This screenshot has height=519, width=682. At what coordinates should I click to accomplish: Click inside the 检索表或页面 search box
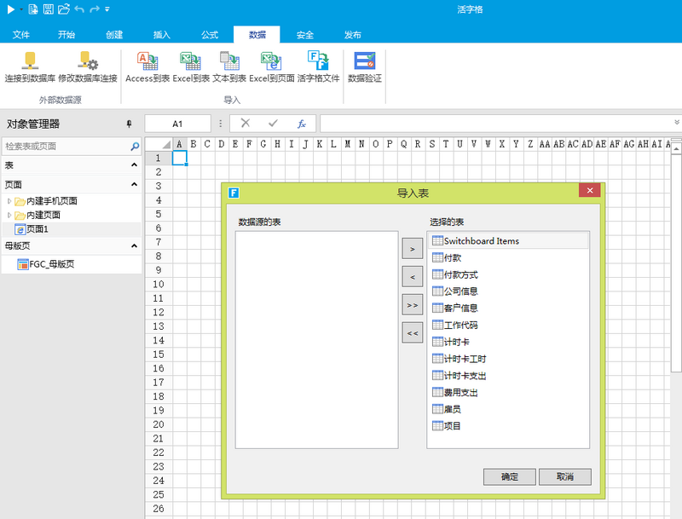[64, 147]
